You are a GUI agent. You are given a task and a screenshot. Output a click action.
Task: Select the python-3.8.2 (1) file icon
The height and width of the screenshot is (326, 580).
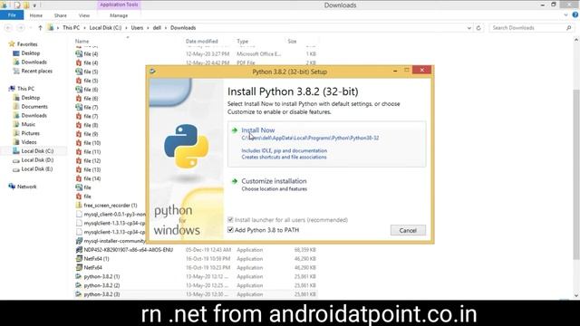tap(79, 276)
